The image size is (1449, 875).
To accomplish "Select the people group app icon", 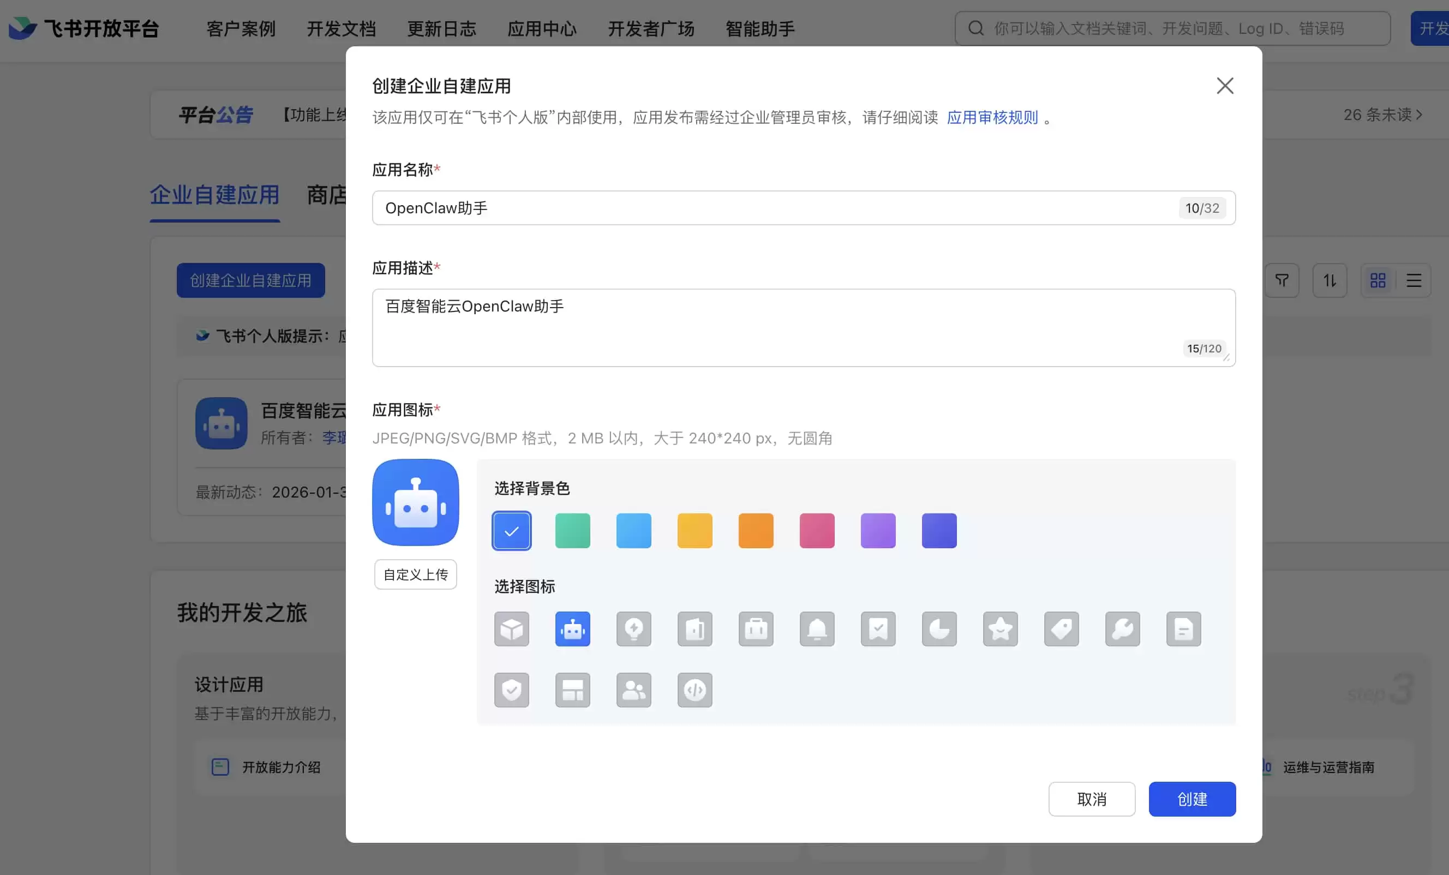I will tap(633, 690).
